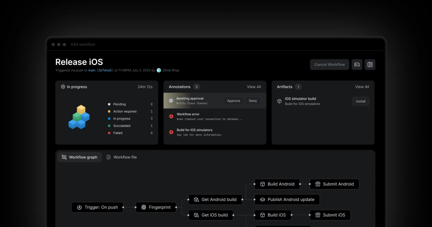
Task: Switch to the Workflow file tab
Action: [x=122, y=157]
